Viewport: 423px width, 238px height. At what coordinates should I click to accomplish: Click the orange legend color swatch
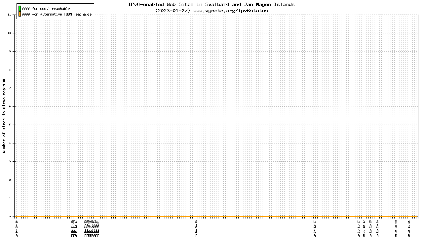(x=19, y=14)
